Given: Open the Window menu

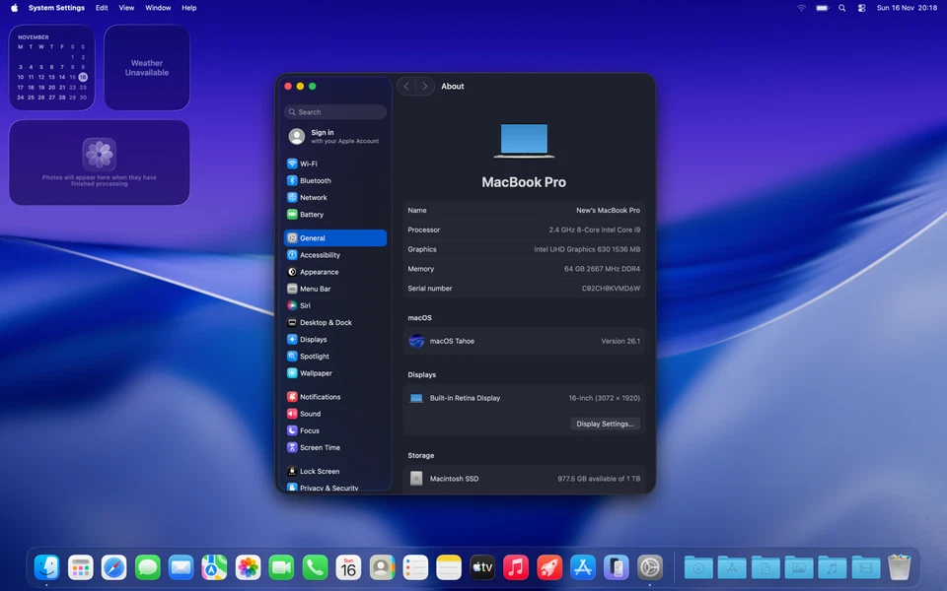Looking at the screenshot, I should pos(158,8).
